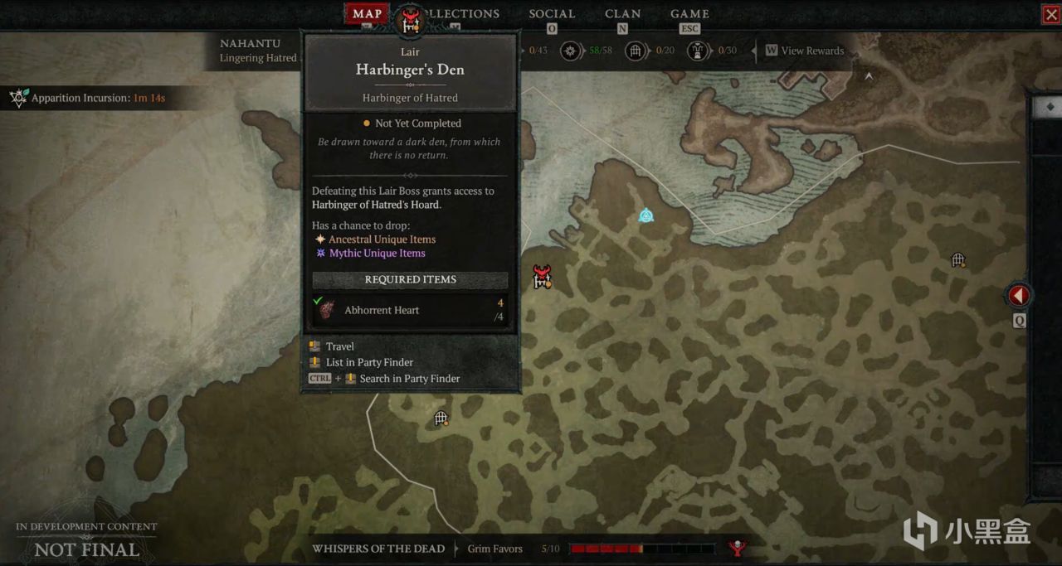The image size is (1062, 566).
Task: Click the dungeon gate icon showing 0/20
Action: 636,51
